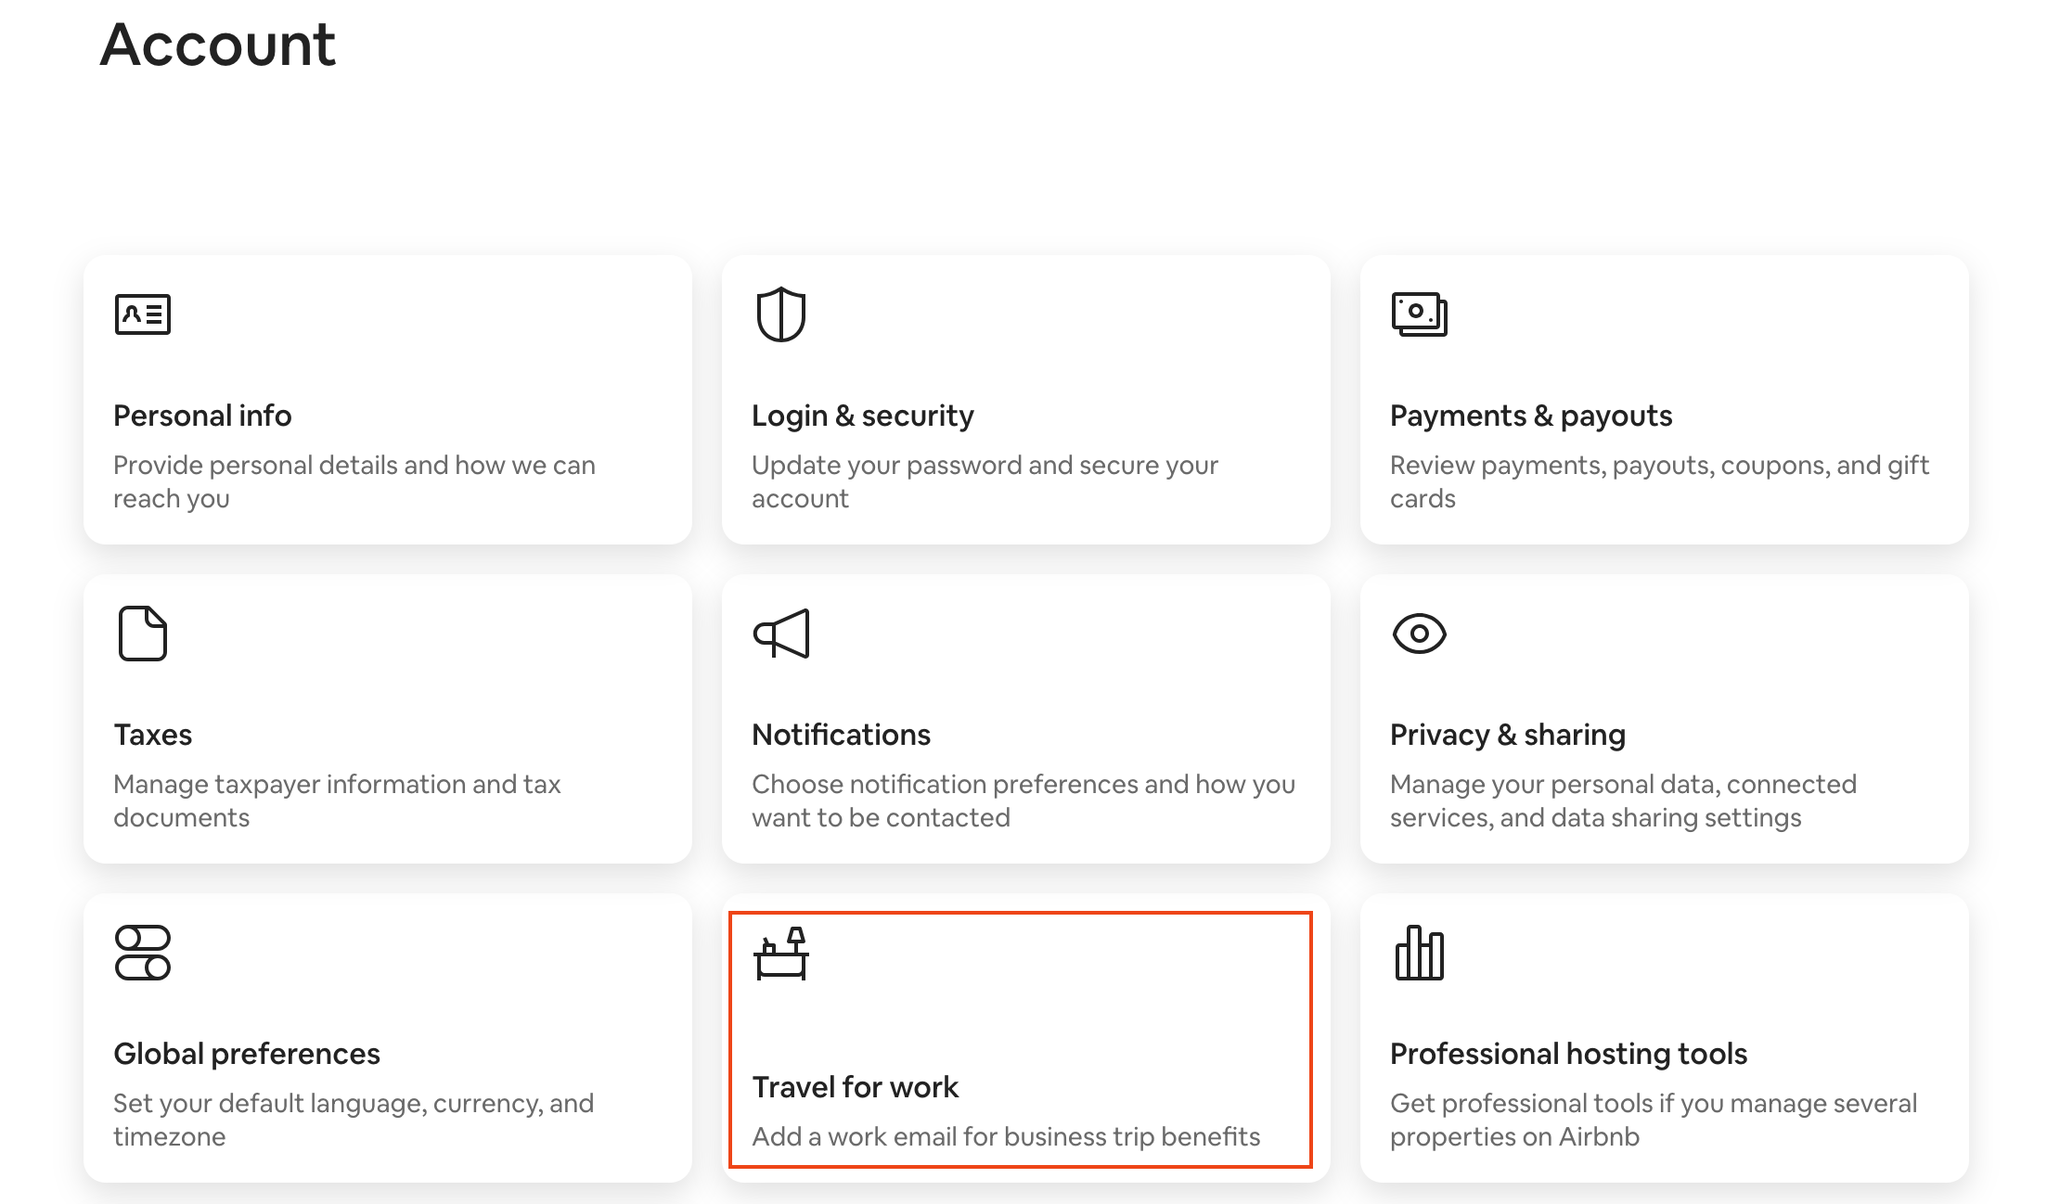The image size is (2047, 1204).
Task: Click the eye icon for Privacy & sharing
Action: point(1420,634)
